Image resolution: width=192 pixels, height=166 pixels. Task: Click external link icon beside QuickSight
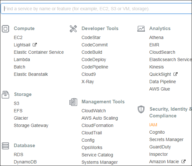pyautogui.click(x=175, y=74)
